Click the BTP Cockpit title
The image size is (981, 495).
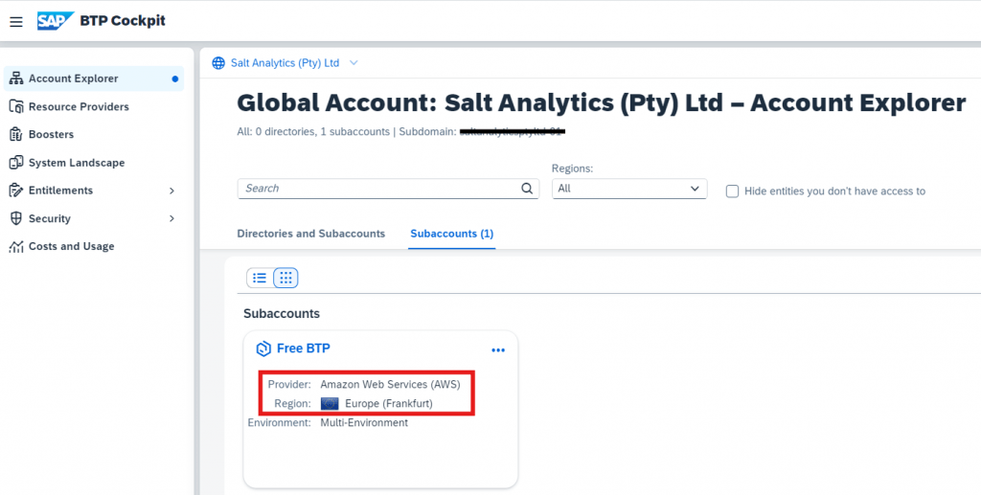[x=123, y=21]
